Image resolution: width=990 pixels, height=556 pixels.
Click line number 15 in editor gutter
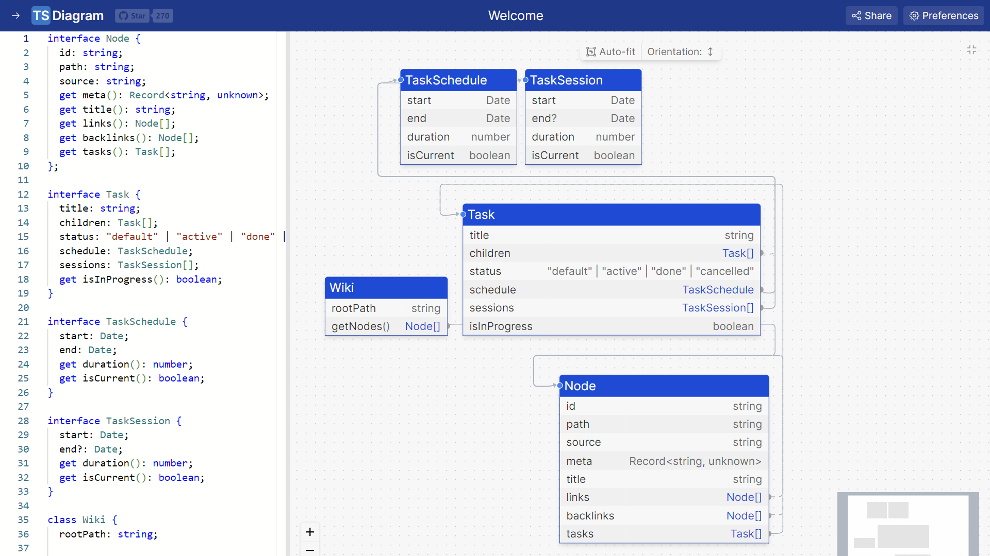click(23, 237)
